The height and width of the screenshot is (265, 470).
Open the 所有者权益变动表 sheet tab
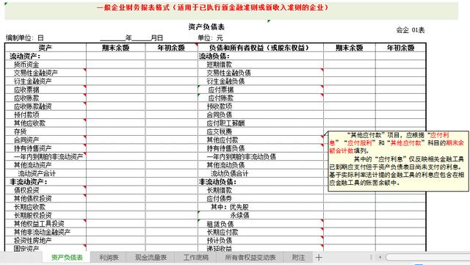click(x=250, y=257)
